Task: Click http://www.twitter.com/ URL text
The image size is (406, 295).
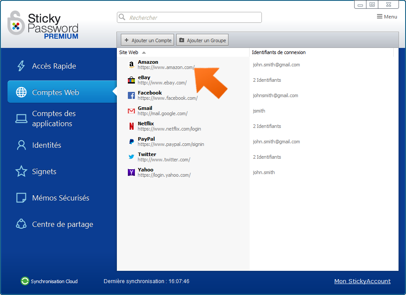Action: tap(164, 160)
